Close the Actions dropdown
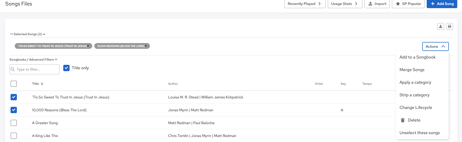Viewport: 462px width, 142px height. [x=435, y=46]
